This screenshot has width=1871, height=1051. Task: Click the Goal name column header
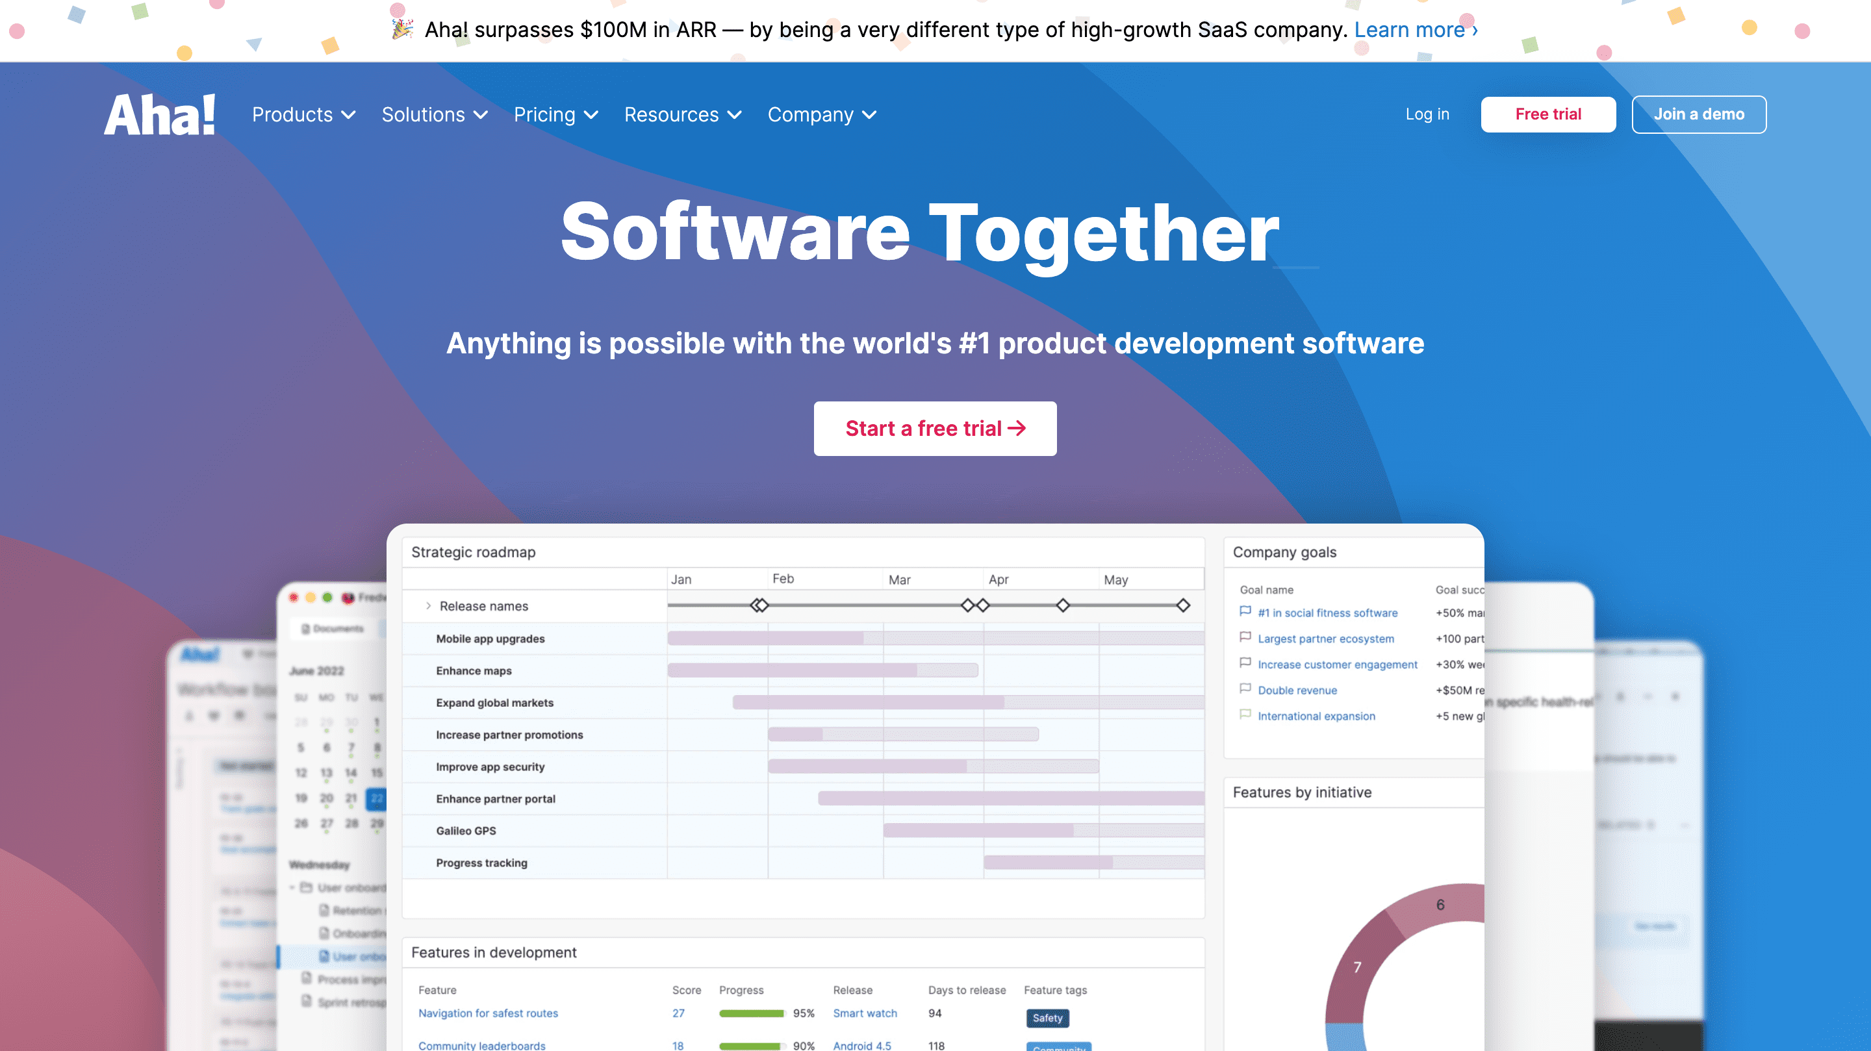pos(1266,590)
